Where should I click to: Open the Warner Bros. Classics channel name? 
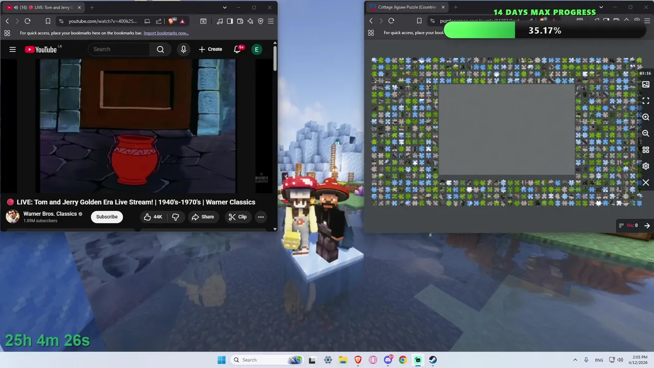pyautogui.click(x=50, y=214)
